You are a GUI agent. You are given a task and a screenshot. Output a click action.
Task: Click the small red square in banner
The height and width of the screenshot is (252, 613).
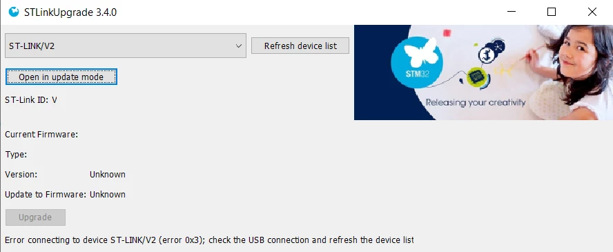447,33
